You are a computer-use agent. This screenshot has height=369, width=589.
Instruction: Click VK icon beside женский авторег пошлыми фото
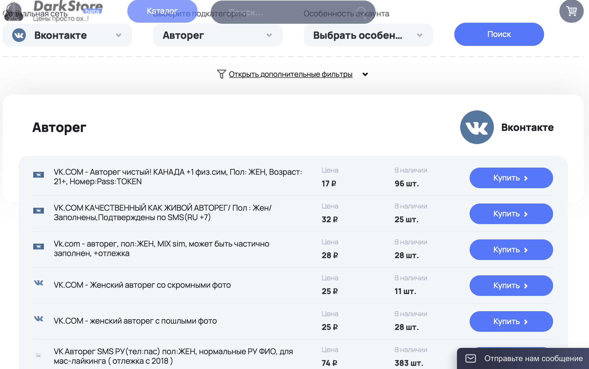(39, 319)
